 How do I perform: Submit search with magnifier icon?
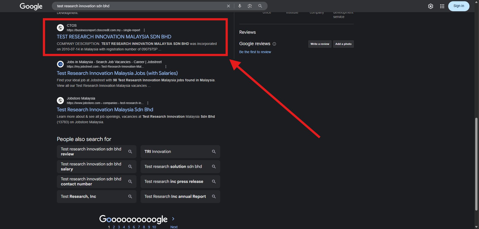(260, 6)
